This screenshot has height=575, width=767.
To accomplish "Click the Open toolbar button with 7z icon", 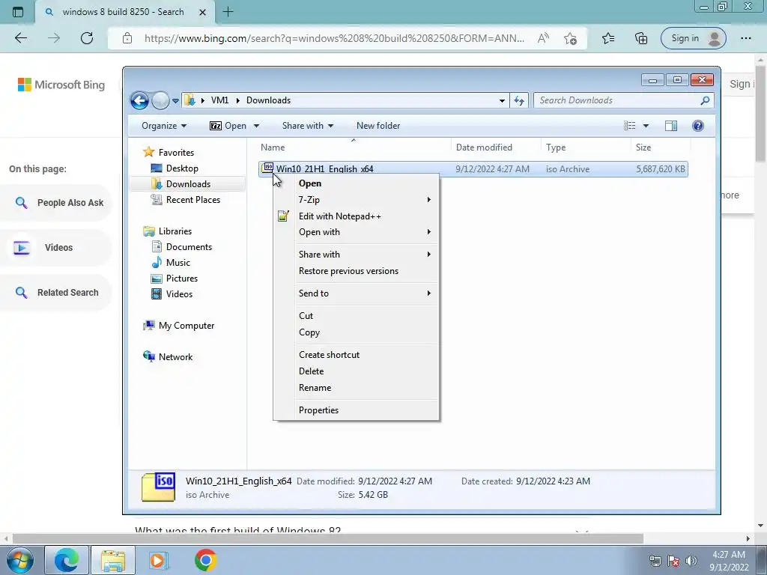I will 228,126.
